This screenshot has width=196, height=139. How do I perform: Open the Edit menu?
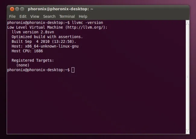coord(23,16)
